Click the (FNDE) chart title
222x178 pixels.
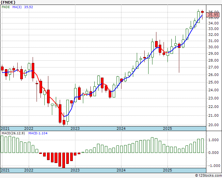click(8, 2)
